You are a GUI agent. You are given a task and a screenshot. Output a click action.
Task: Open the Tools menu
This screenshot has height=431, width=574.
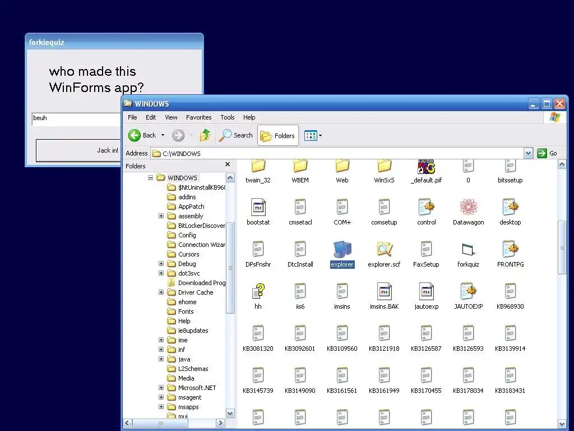[228, 117]
